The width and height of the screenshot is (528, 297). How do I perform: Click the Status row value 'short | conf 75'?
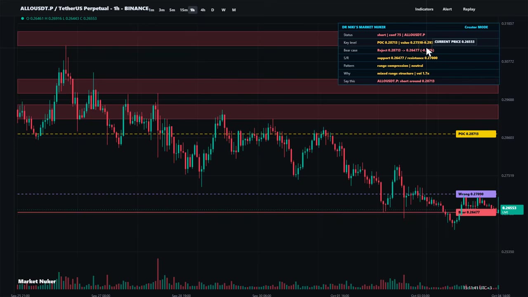401,35
